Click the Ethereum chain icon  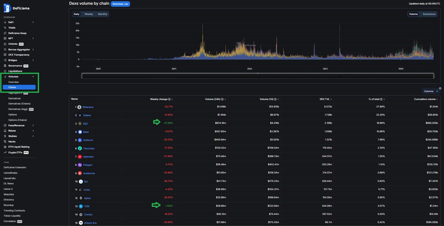tap(79, 107)
